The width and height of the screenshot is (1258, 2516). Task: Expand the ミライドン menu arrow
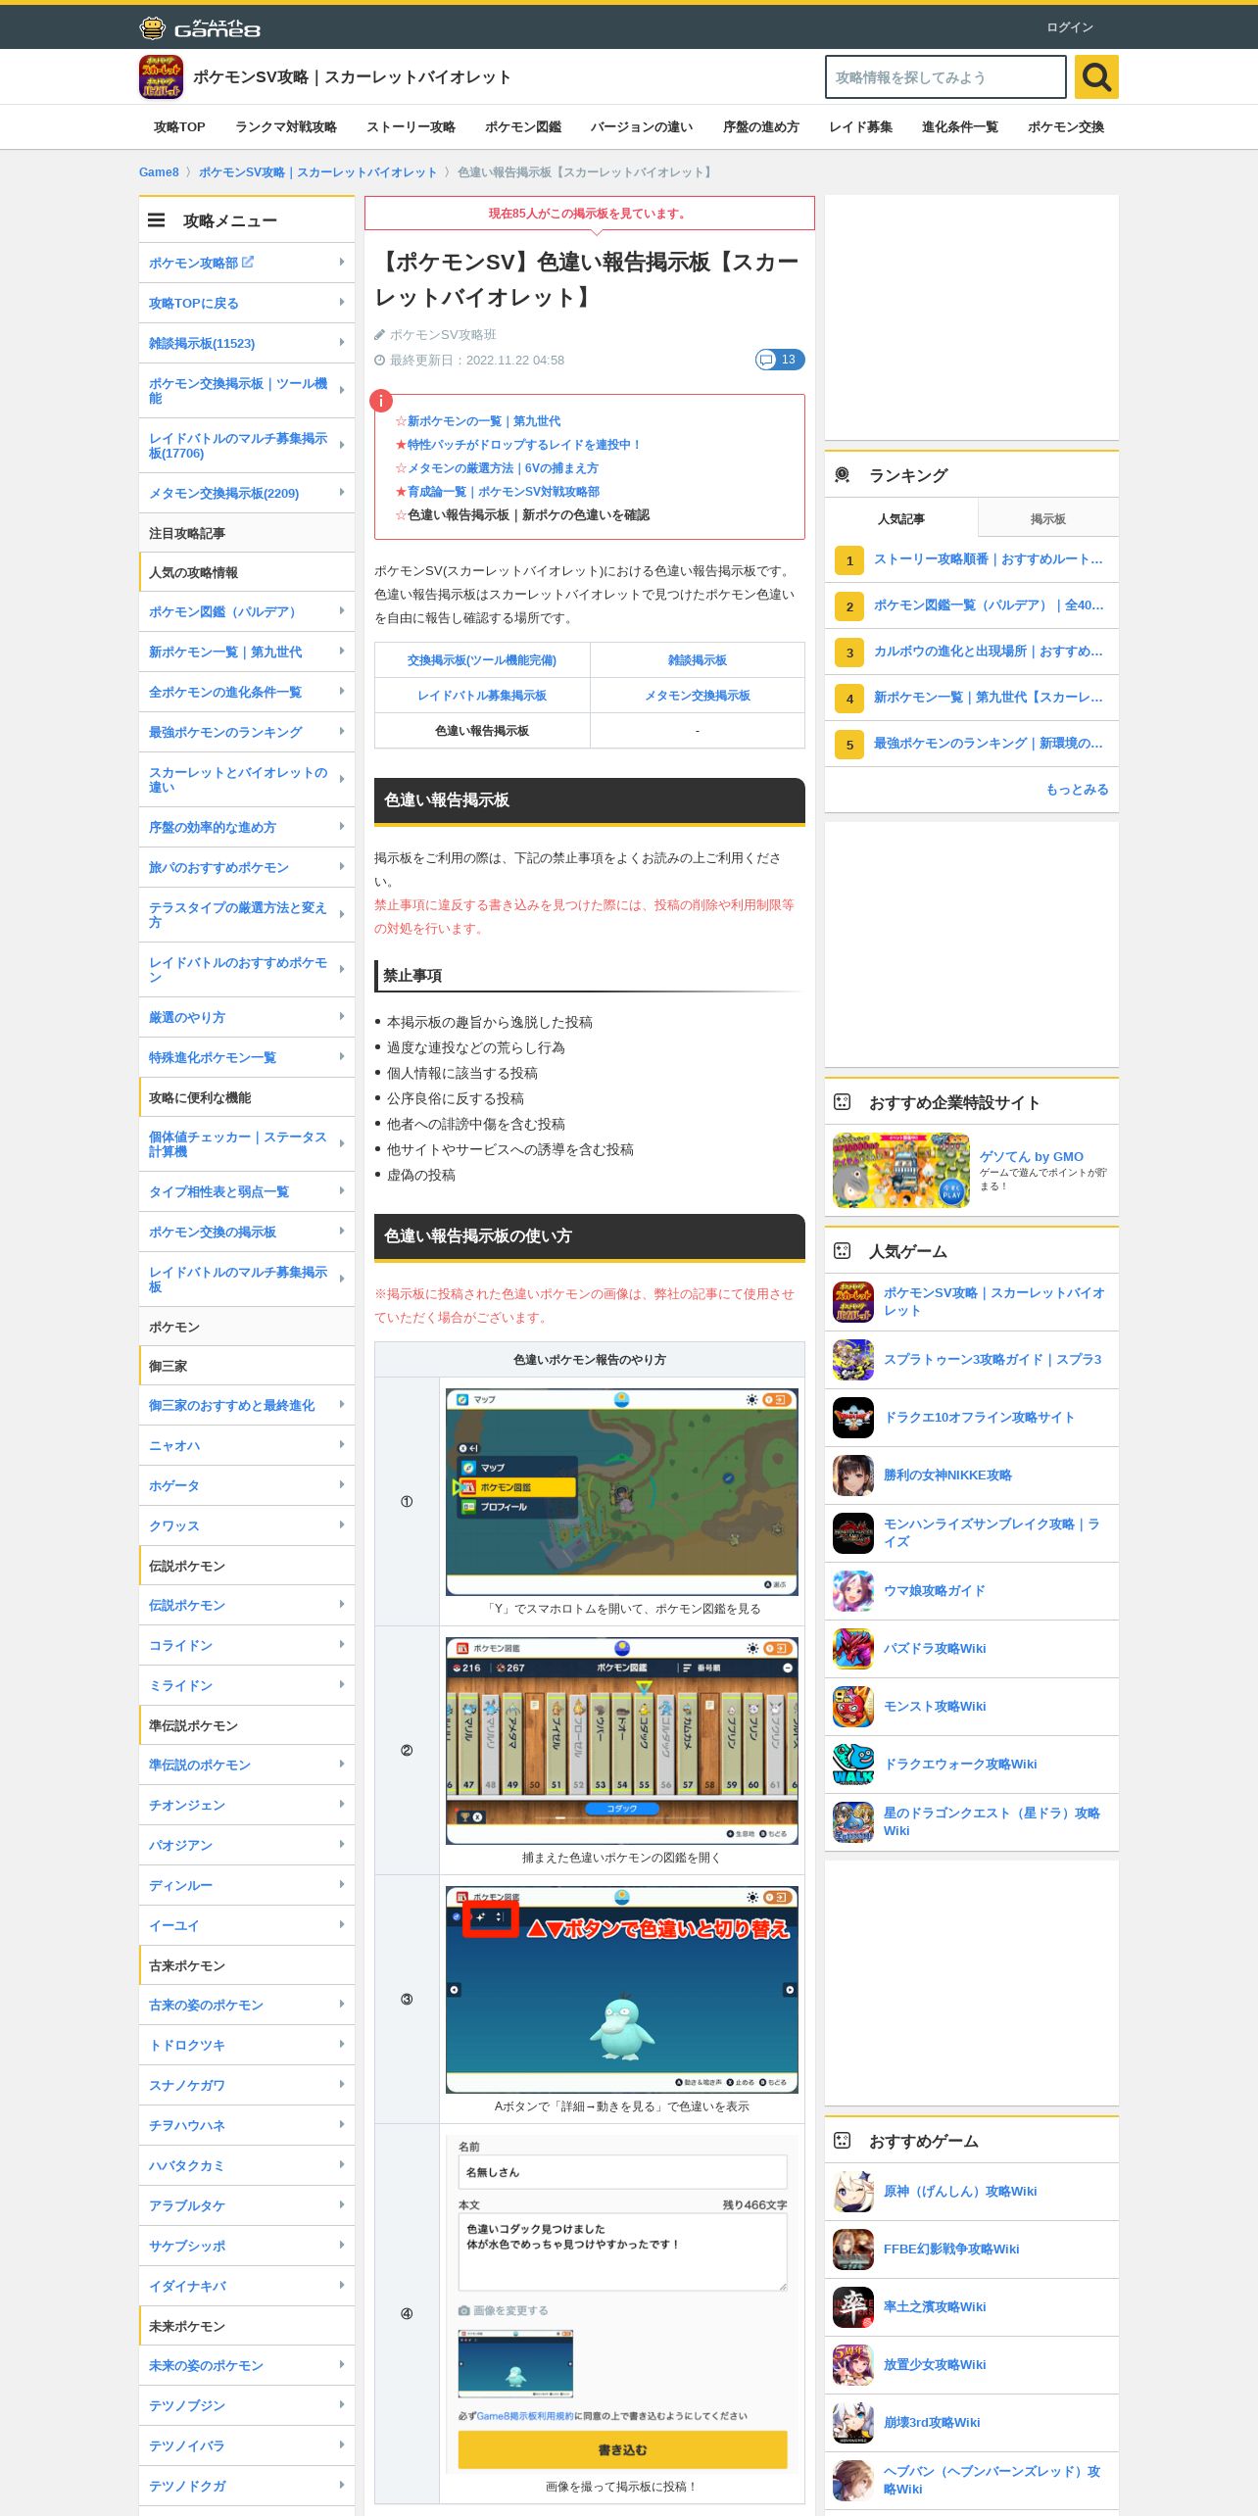pyautogui.click(x=341, y=1685)
